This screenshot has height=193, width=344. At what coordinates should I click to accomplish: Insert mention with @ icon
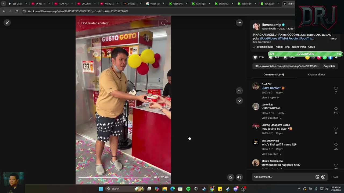coord(317,177)
